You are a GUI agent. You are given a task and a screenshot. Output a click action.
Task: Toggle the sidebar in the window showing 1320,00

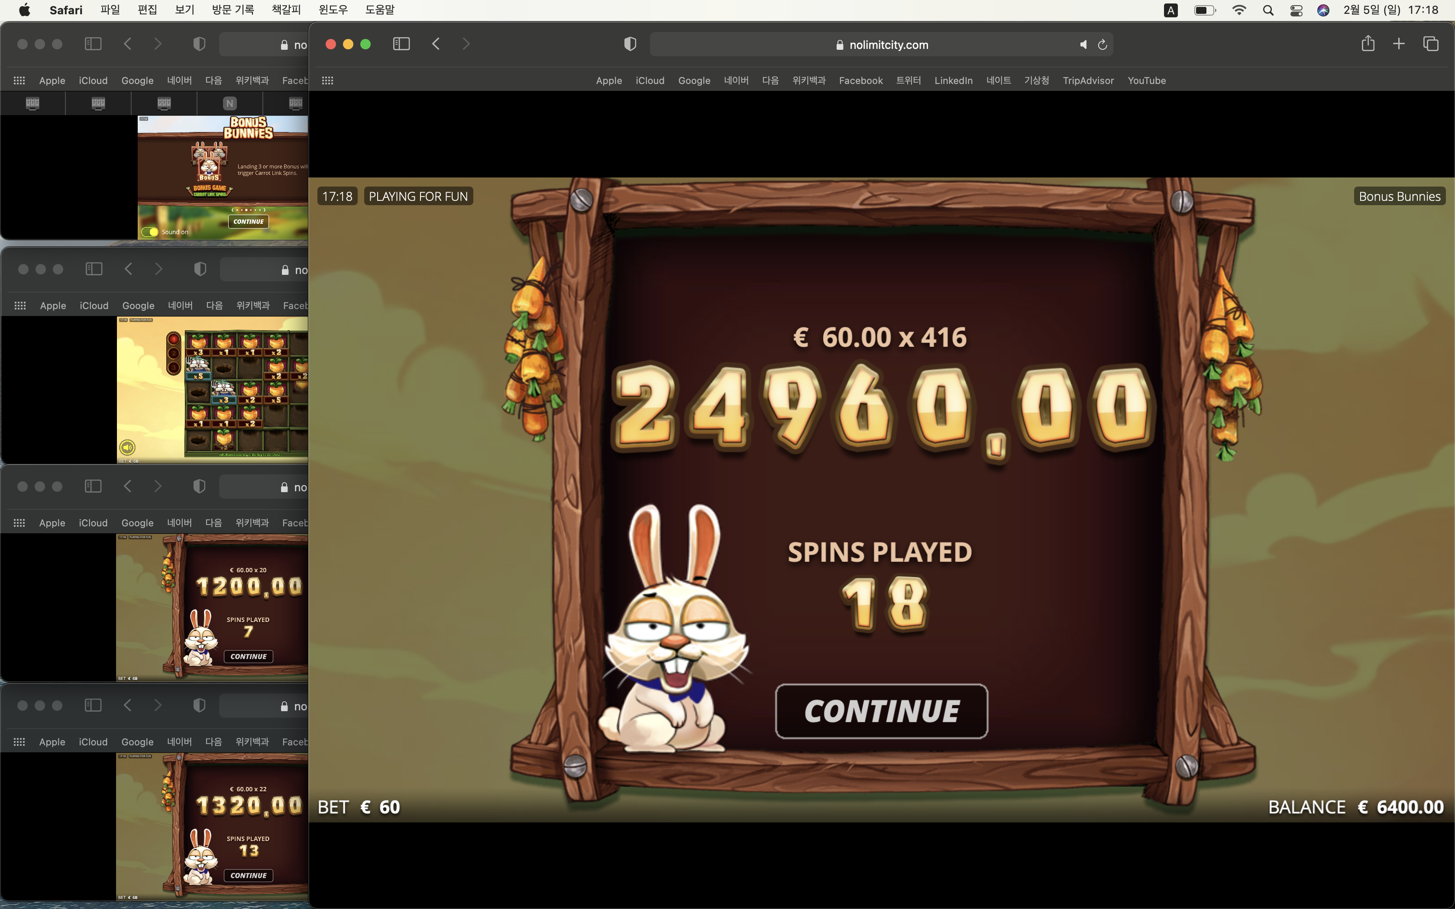[93, 705]
